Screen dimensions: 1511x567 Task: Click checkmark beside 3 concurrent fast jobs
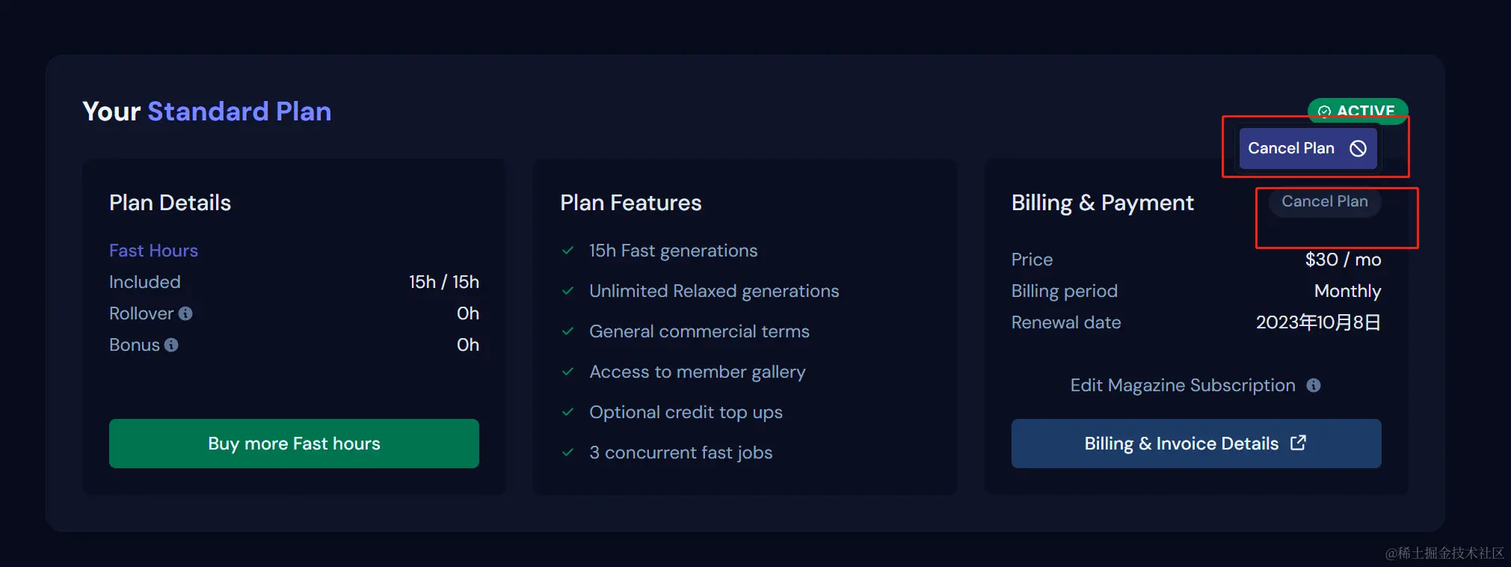568,453
